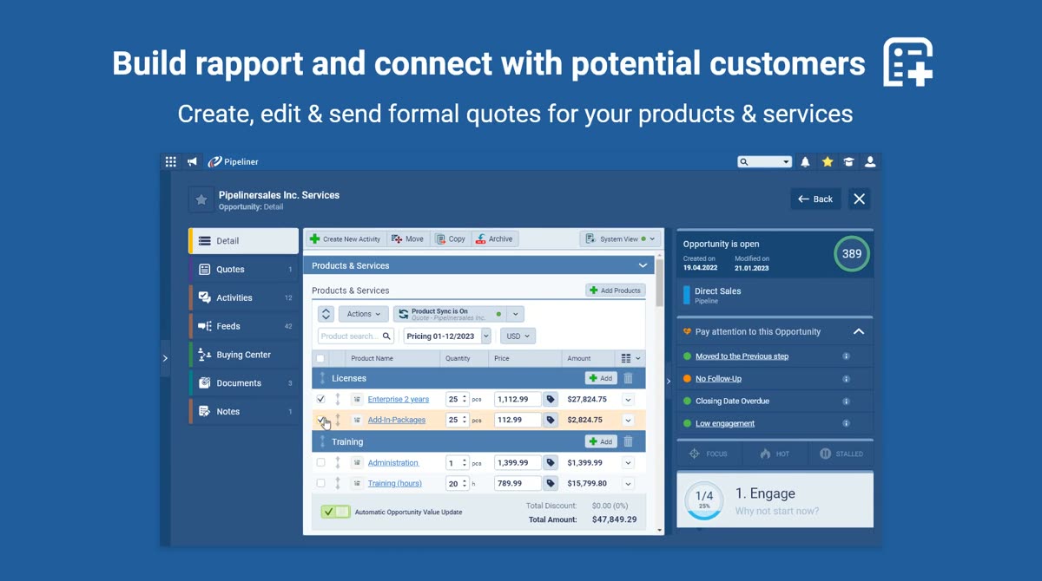The image size is (1042, 581).
Task: Click the Move toolbar button
Action: pyautogui.click(x=407, y=238)
